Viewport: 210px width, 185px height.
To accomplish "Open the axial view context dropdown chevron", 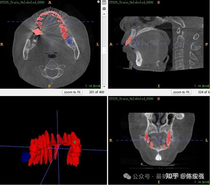I will [98, 2].
